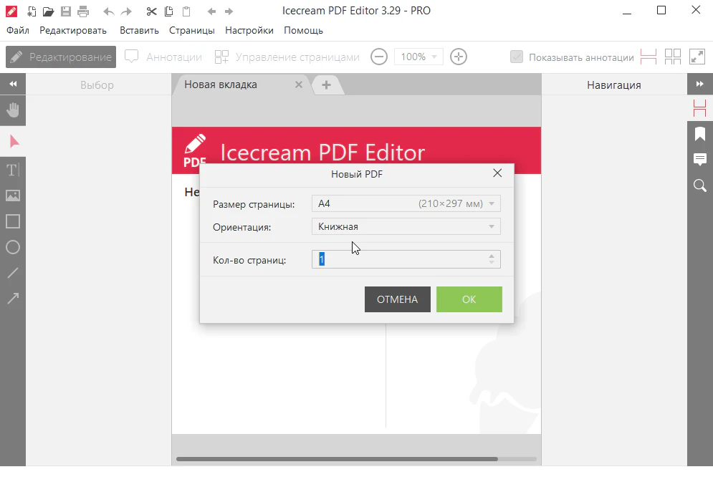Open the Размер страницы dropdown

406,204
